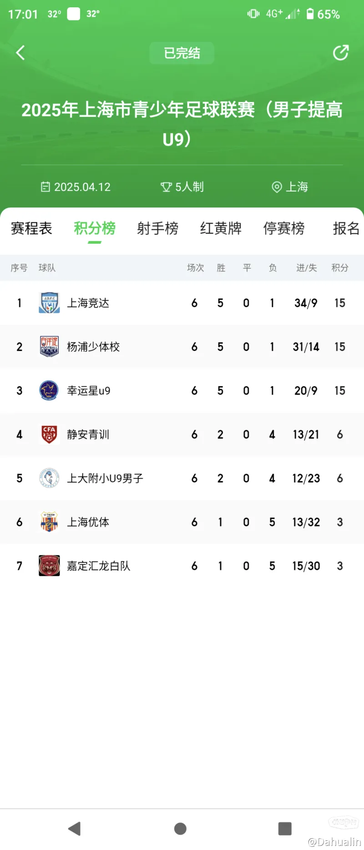Open the 停赛榜 tab

point(284,228)
